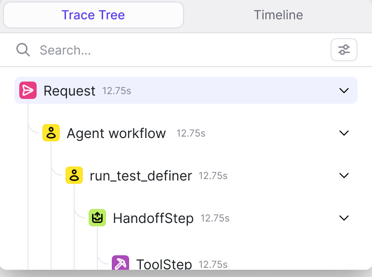Open the filter settings sliders icon

344,50
